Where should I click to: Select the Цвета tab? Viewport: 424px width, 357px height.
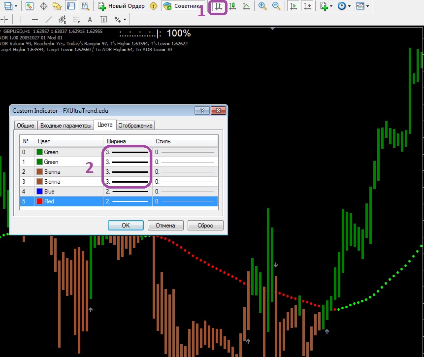(105, 125)
